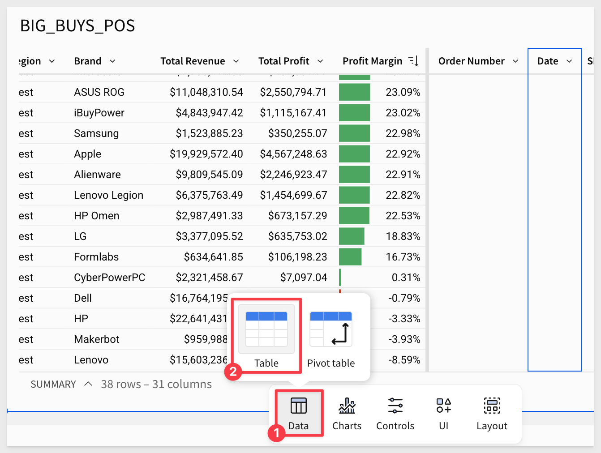Open the Region column dropdown arrow

click(52, 61)
